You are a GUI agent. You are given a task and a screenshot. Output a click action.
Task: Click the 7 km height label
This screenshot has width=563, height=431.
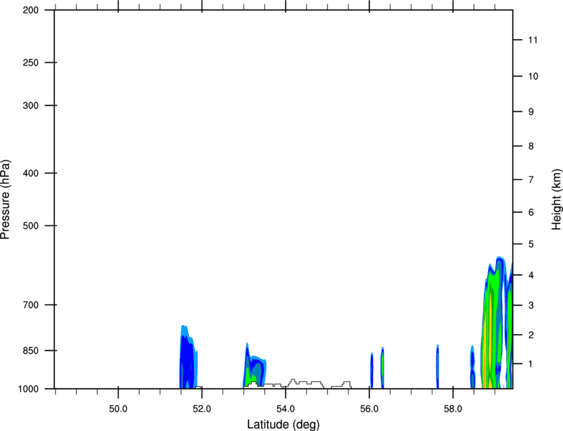pos(531,180)
